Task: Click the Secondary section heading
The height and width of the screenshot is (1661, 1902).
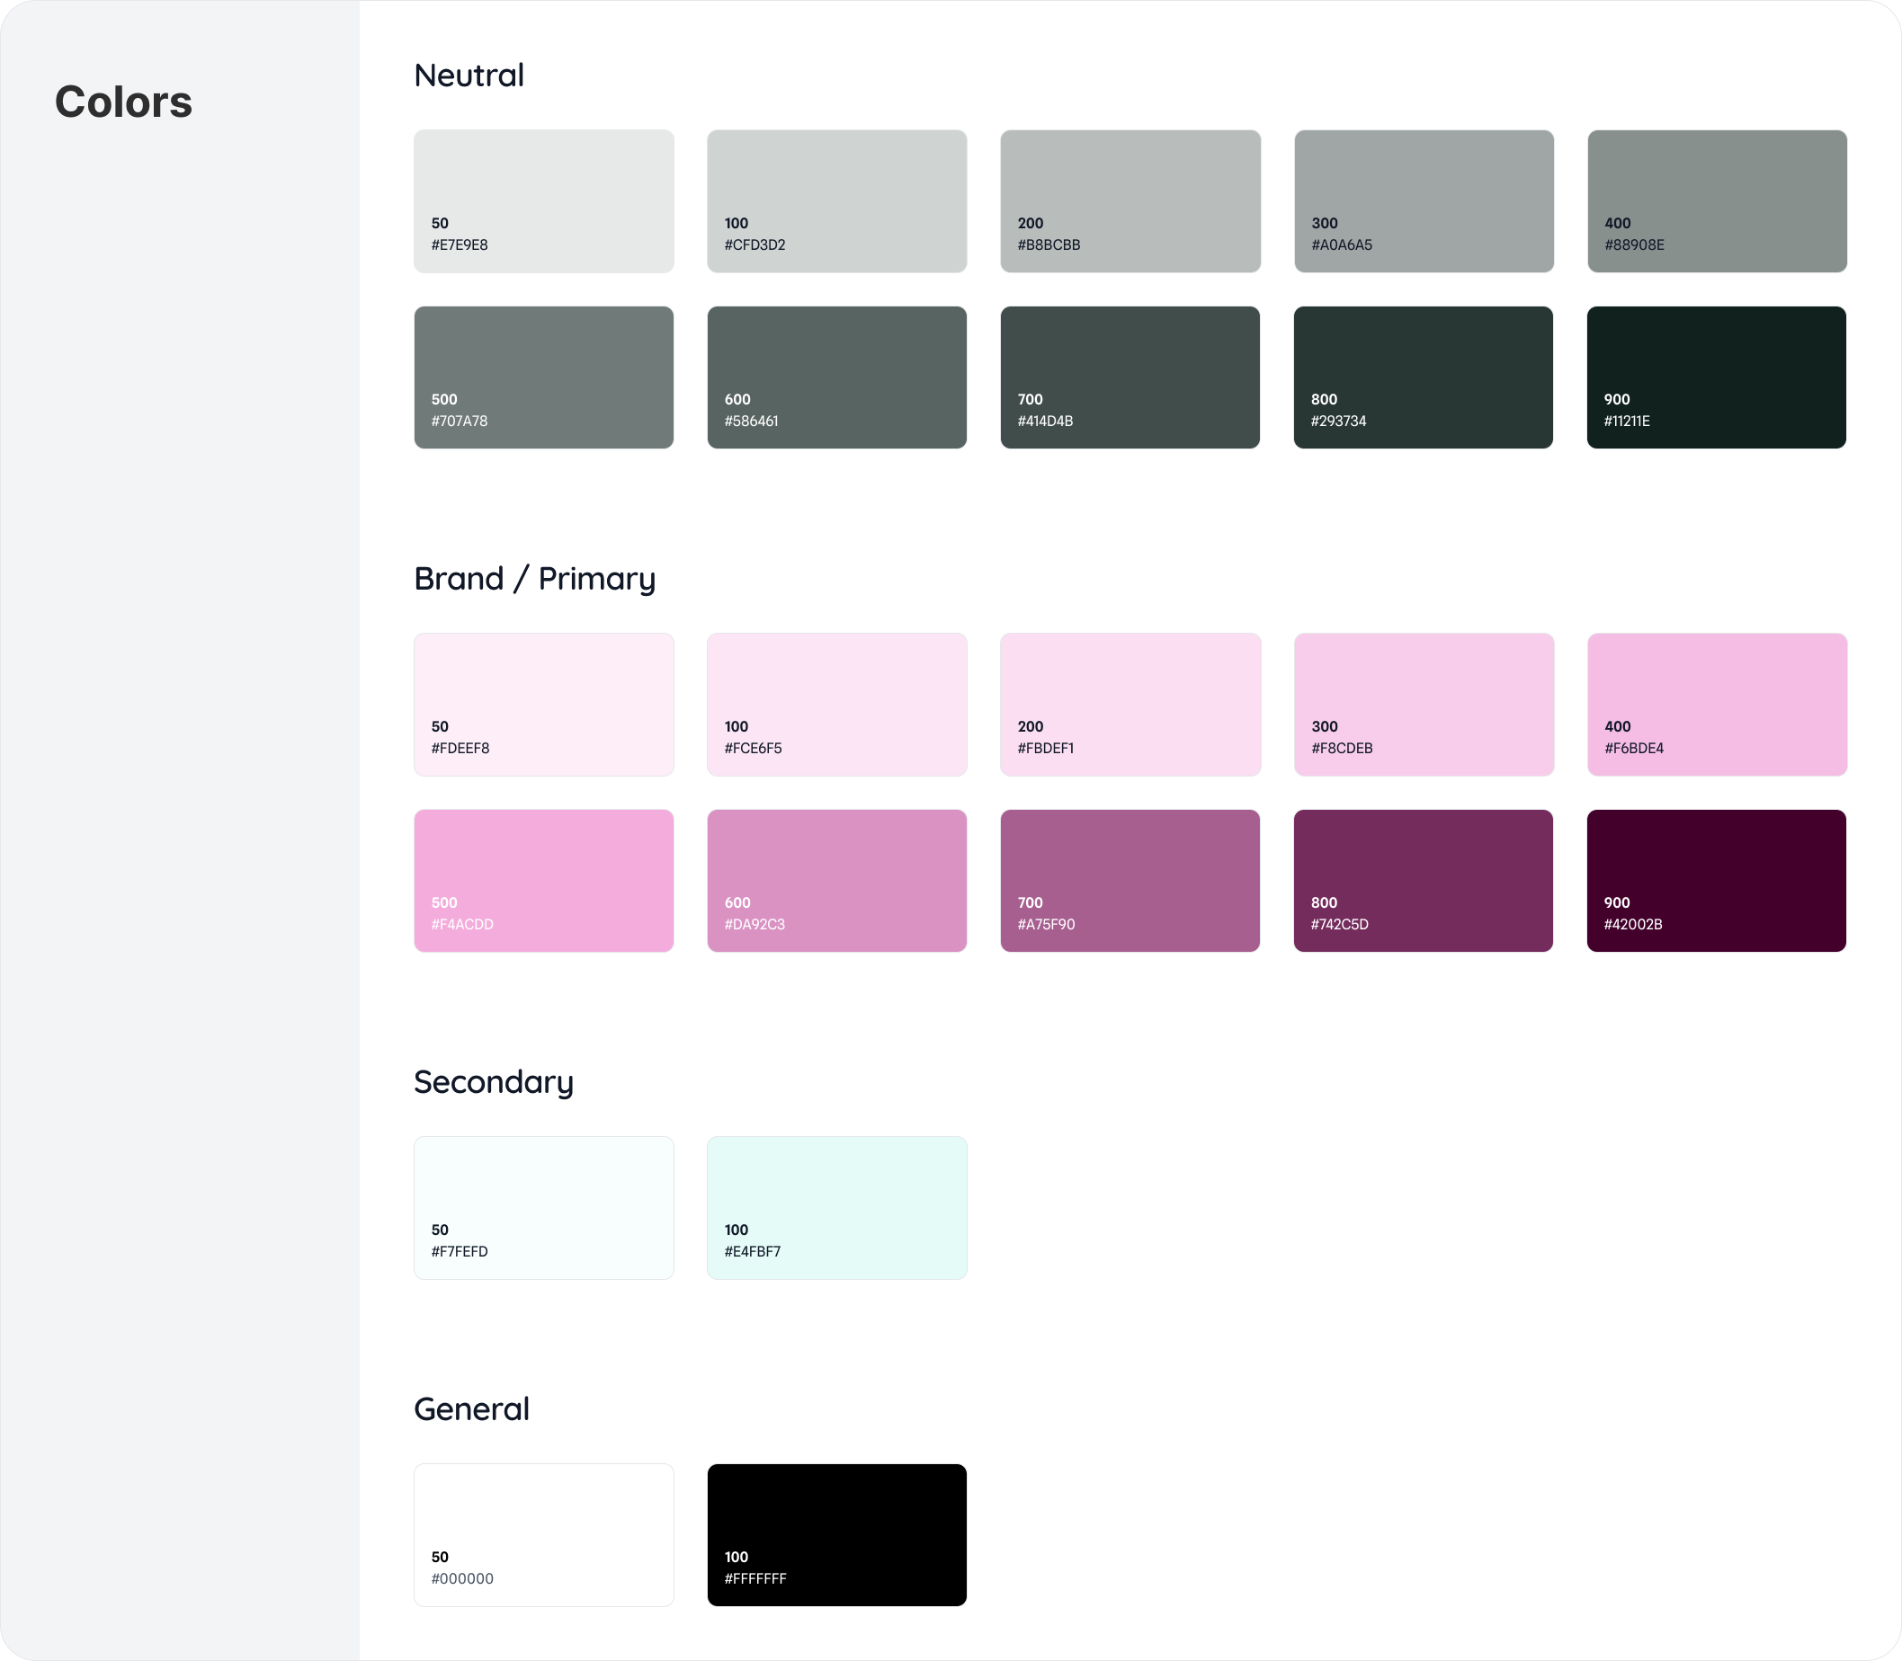Action: [494, 1081]
